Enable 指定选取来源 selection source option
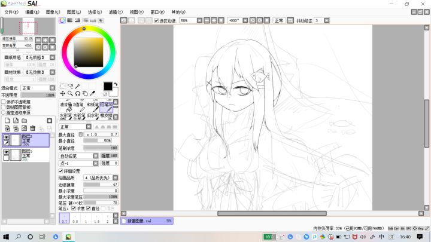This screenshot has width=431, height=242. (x=4, y=112)
